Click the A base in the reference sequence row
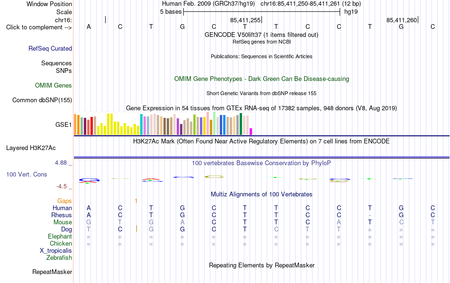Viewport: 450px width, 283px height. click(89, 27)
